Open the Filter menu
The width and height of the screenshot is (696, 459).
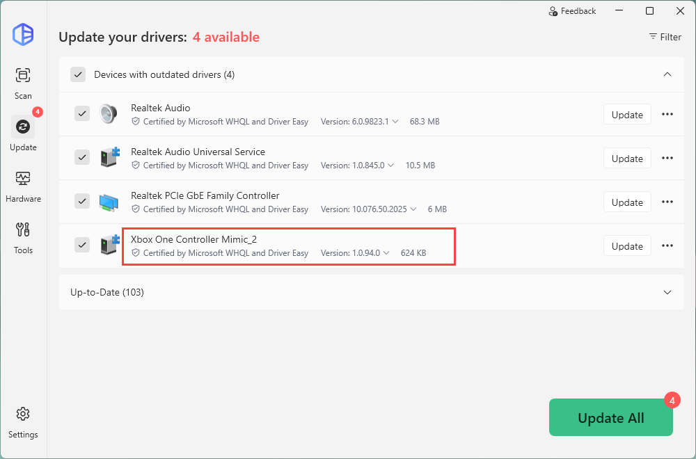point(665,37)
